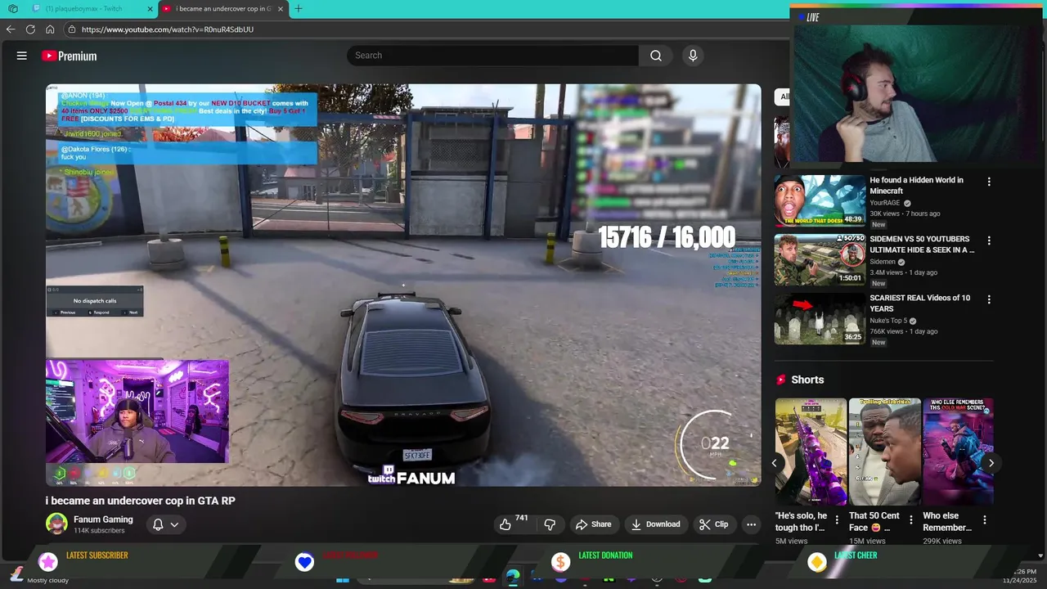Open options for Hidden World Minecraft video

pyautogui.click(x=989, y=182)
